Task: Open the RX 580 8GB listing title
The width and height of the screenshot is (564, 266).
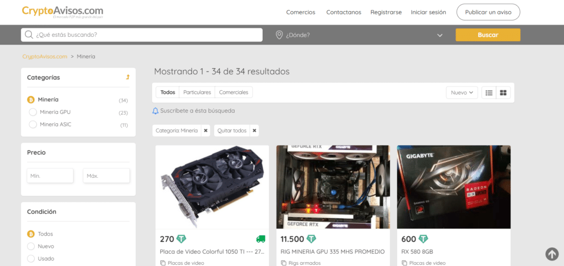Action: tap(417, 252)
